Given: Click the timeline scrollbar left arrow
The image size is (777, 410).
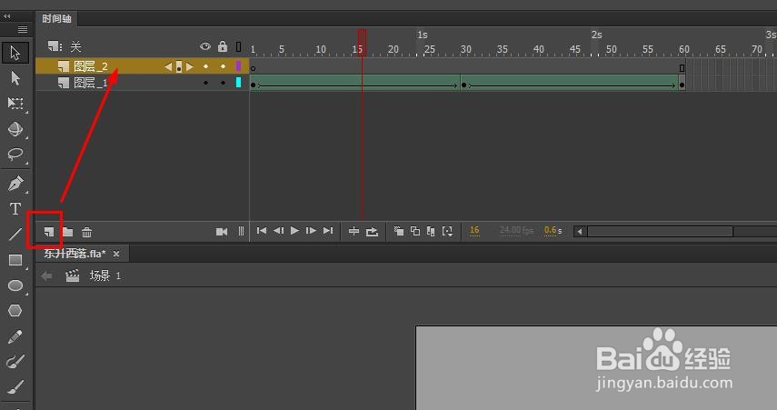Looking at the screenshot, I should tap(580, 232).
